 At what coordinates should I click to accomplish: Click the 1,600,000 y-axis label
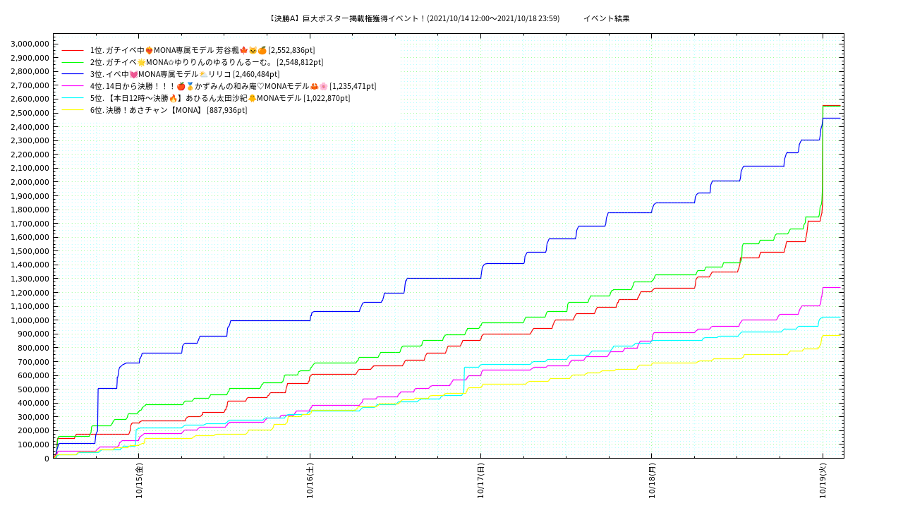[30, 237]
